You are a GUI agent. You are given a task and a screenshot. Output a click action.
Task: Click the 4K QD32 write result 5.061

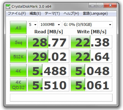[91, 85]
